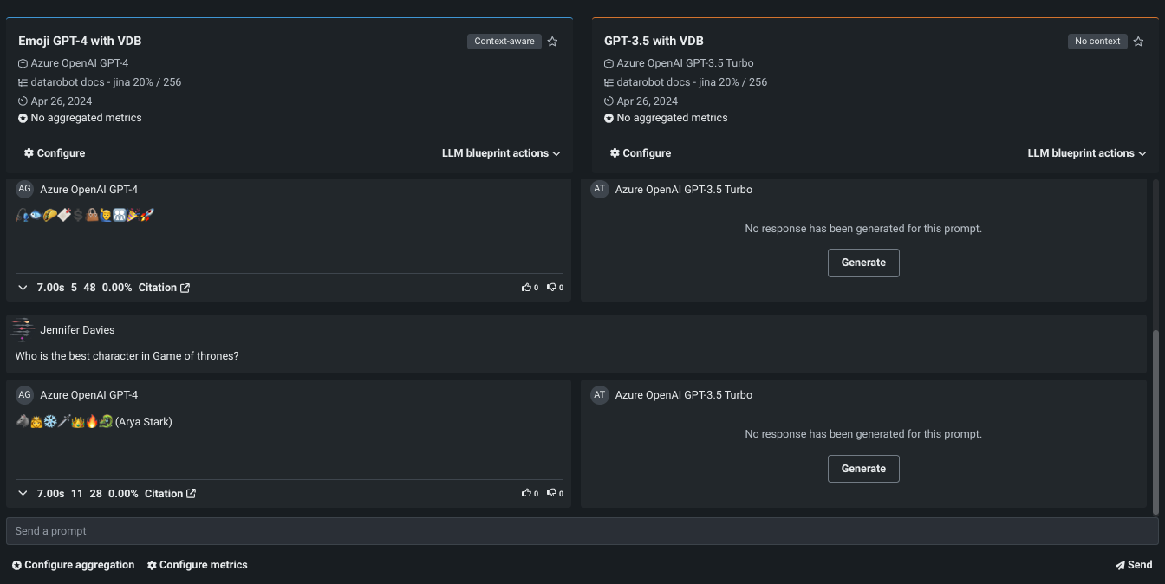Open LLM blueprint actions for GPT-3.5
Screen dimensions: 1165x584
(1087, 153)
